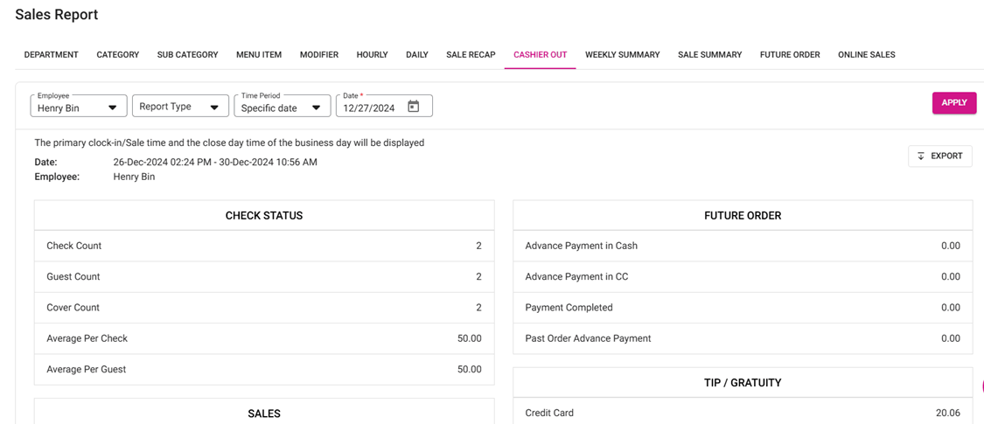Open the Modifier report tab
984x424 pixels.
point(319,55)
